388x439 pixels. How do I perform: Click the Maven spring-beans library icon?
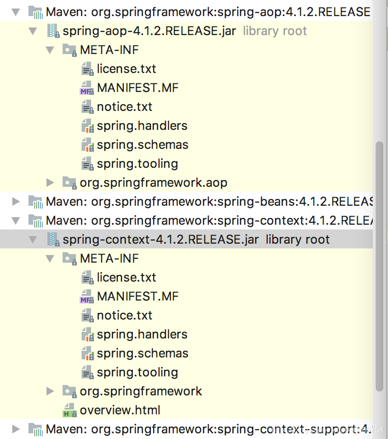click(35, 202)
